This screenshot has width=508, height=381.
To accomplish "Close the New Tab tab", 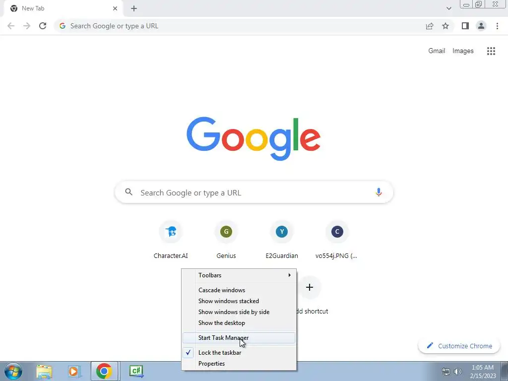I will 115,8.
